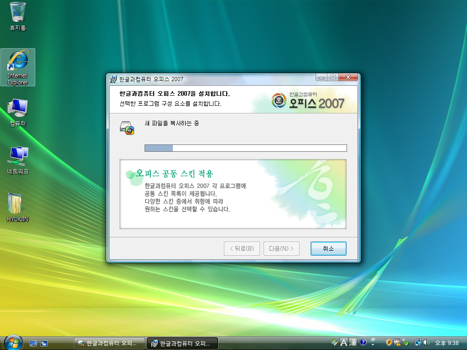Click the language bar restore icon
The image size is (467, 350).
373,340
